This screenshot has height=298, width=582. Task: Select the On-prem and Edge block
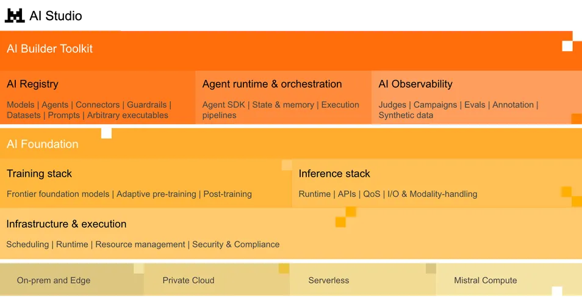(54, 280)
